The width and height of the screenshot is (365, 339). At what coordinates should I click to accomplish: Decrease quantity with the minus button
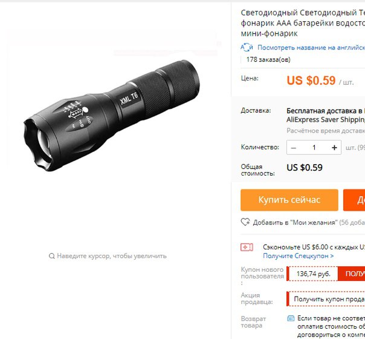(294, 148)
